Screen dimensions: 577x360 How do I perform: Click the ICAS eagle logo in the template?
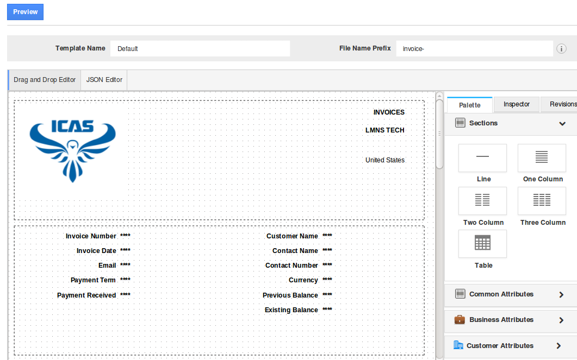(72, 150)
